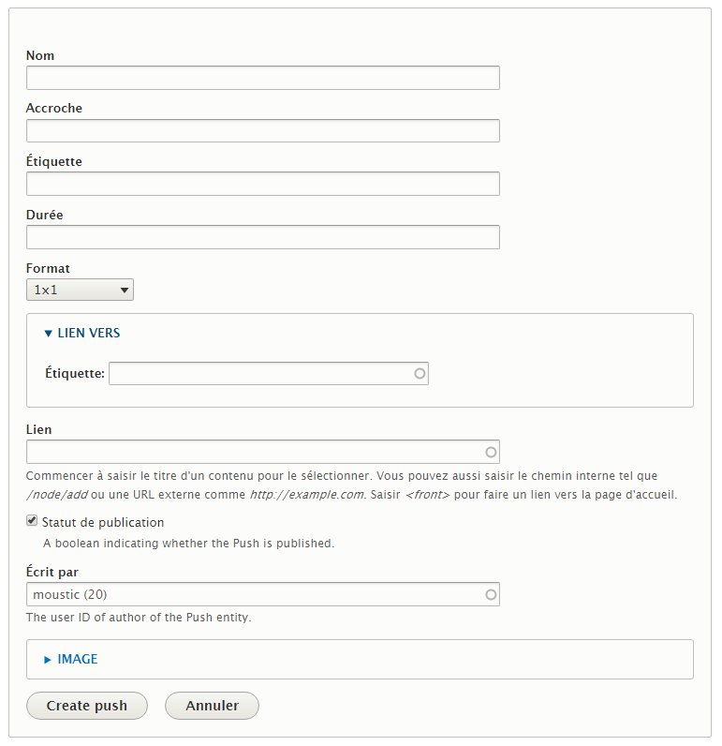Select the top-level Étiquette text field
722x746 pixels.
tap(262, 184)
